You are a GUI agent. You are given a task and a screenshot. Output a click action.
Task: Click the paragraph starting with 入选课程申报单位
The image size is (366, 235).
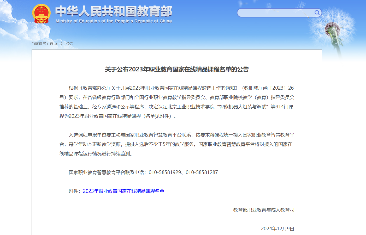(x=177, y=144)
